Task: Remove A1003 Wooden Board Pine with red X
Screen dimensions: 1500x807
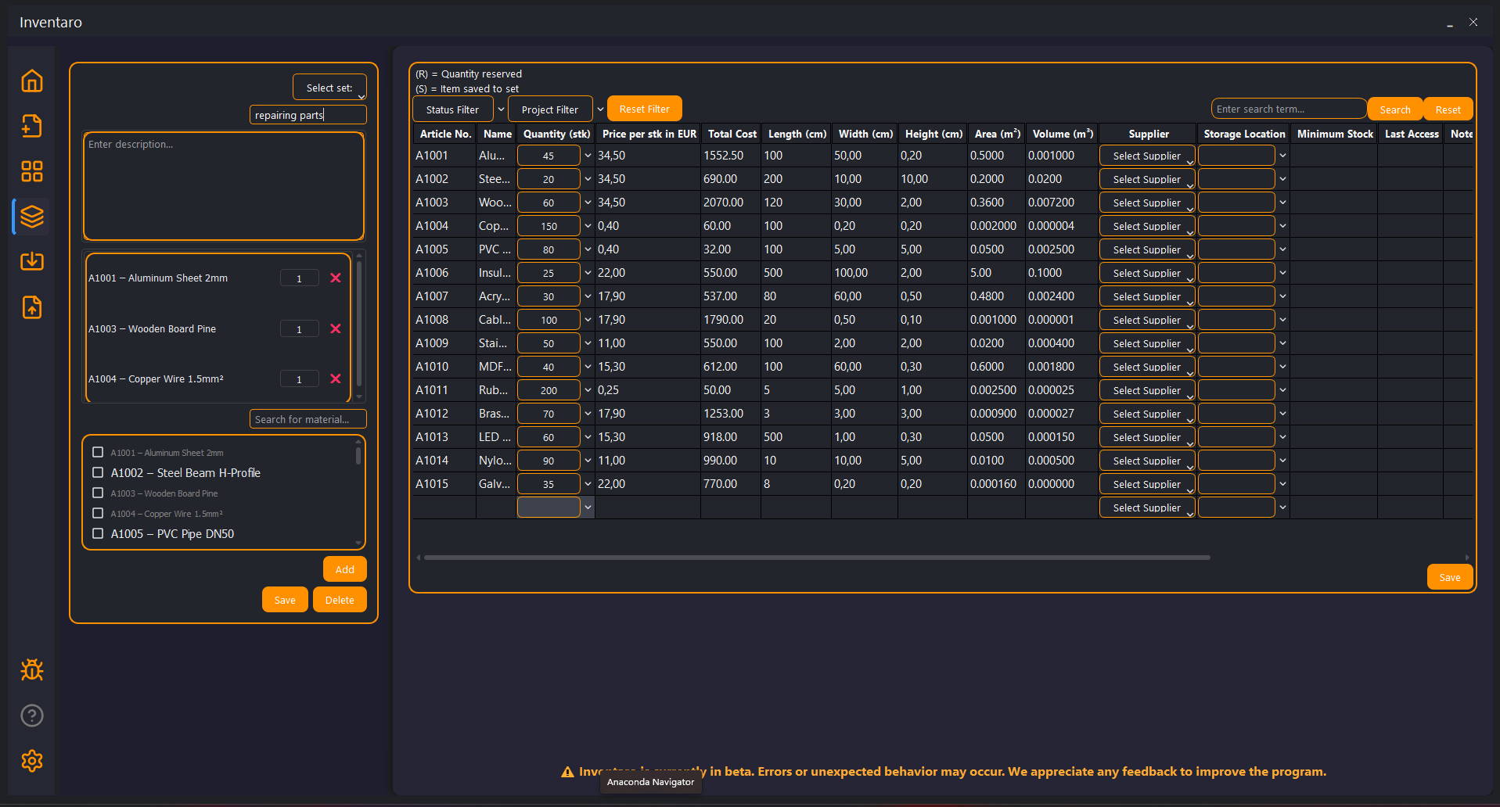Action: pyautogui.click(x=336, y=328)
